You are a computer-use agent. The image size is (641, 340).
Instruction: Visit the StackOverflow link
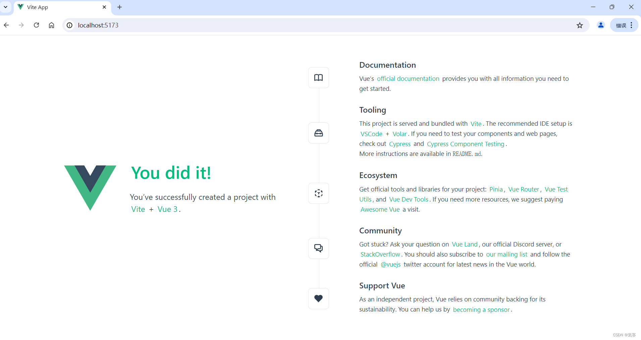pos(380,254)
